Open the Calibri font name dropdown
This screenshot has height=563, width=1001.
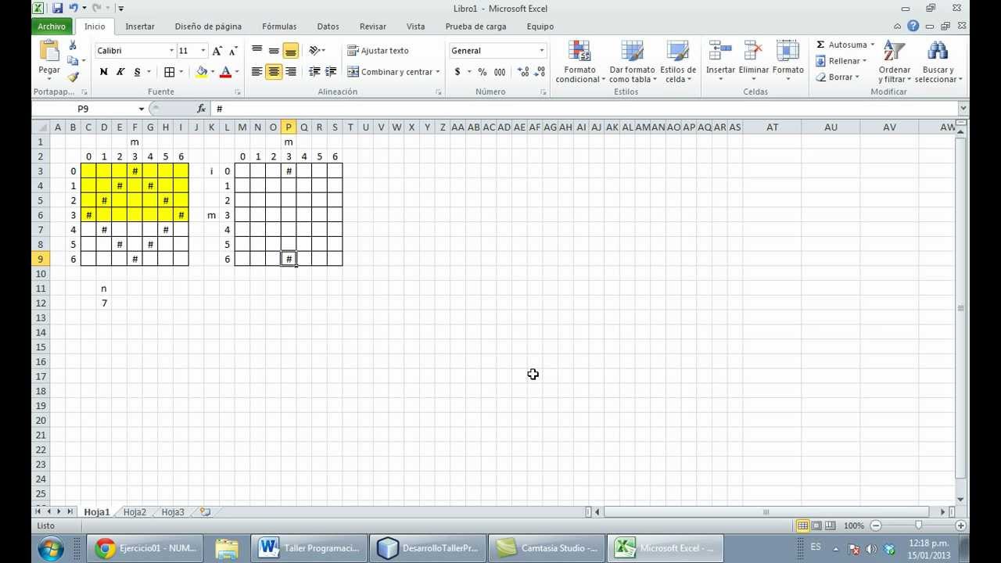[x=171, y=51]
